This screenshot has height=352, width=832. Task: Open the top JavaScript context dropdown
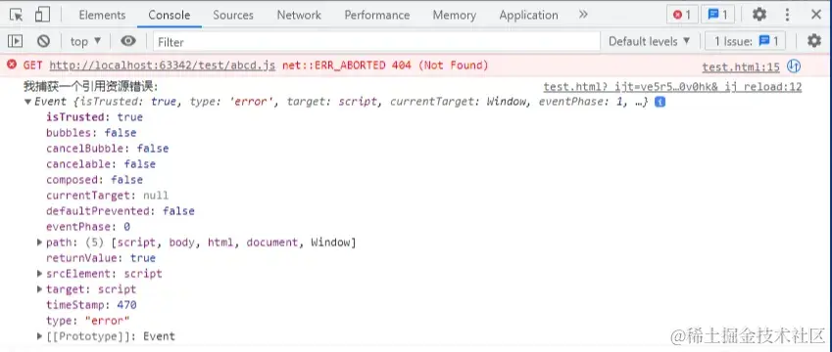coord(85,41)
